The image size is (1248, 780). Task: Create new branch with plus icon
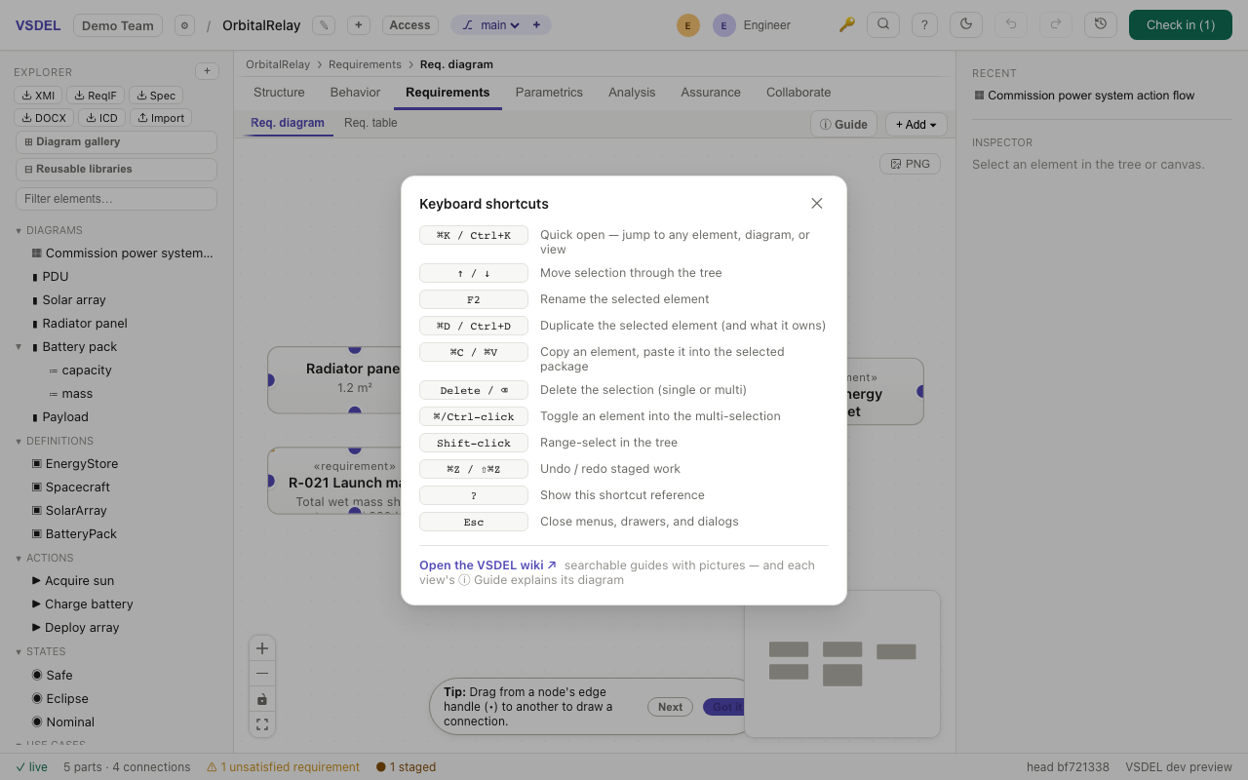[x=536, y=25]
